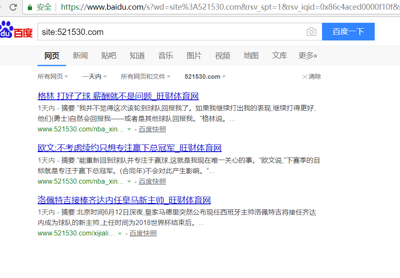The width and height of the screenshot is (400, 278).
Task: Click the X icon to clear filters
Action: point(305,77)
